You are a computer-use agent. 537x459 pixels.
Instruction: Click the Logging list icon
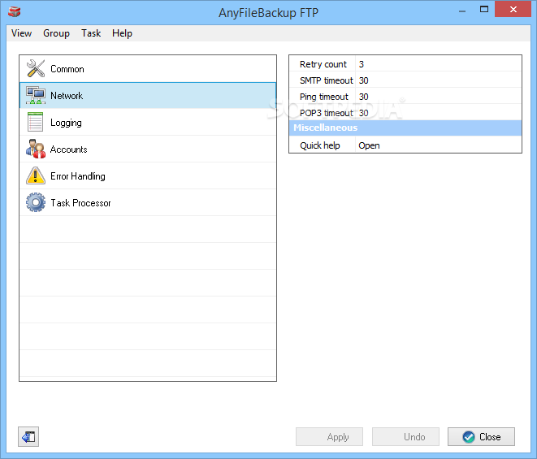click(35, 122)
